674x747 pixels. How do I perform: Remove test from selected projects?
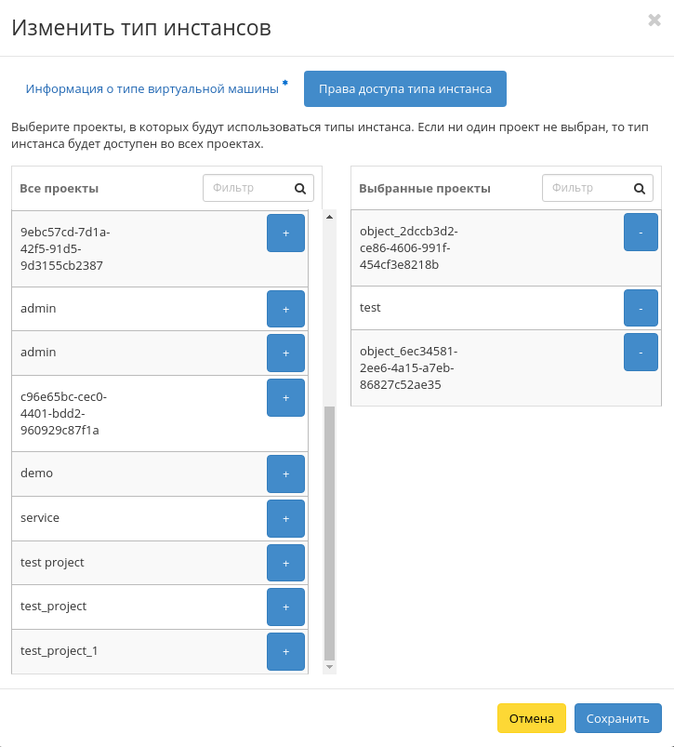click(641, 308)
